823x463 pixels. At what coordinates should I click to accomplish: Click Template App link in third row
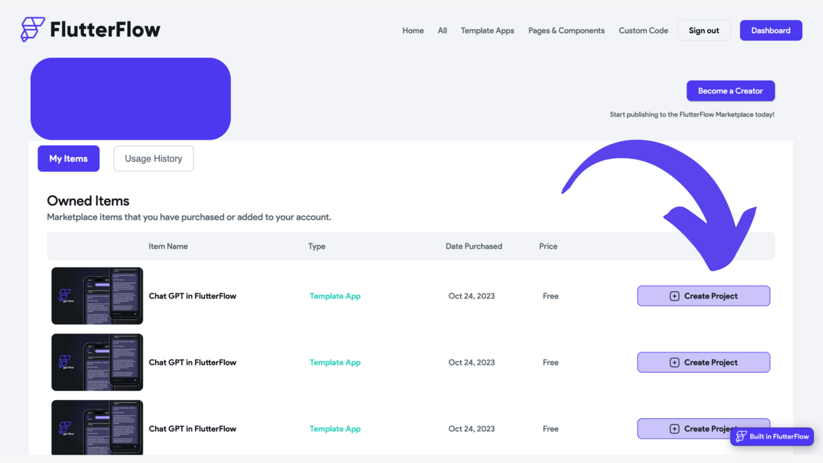[335, 429]
